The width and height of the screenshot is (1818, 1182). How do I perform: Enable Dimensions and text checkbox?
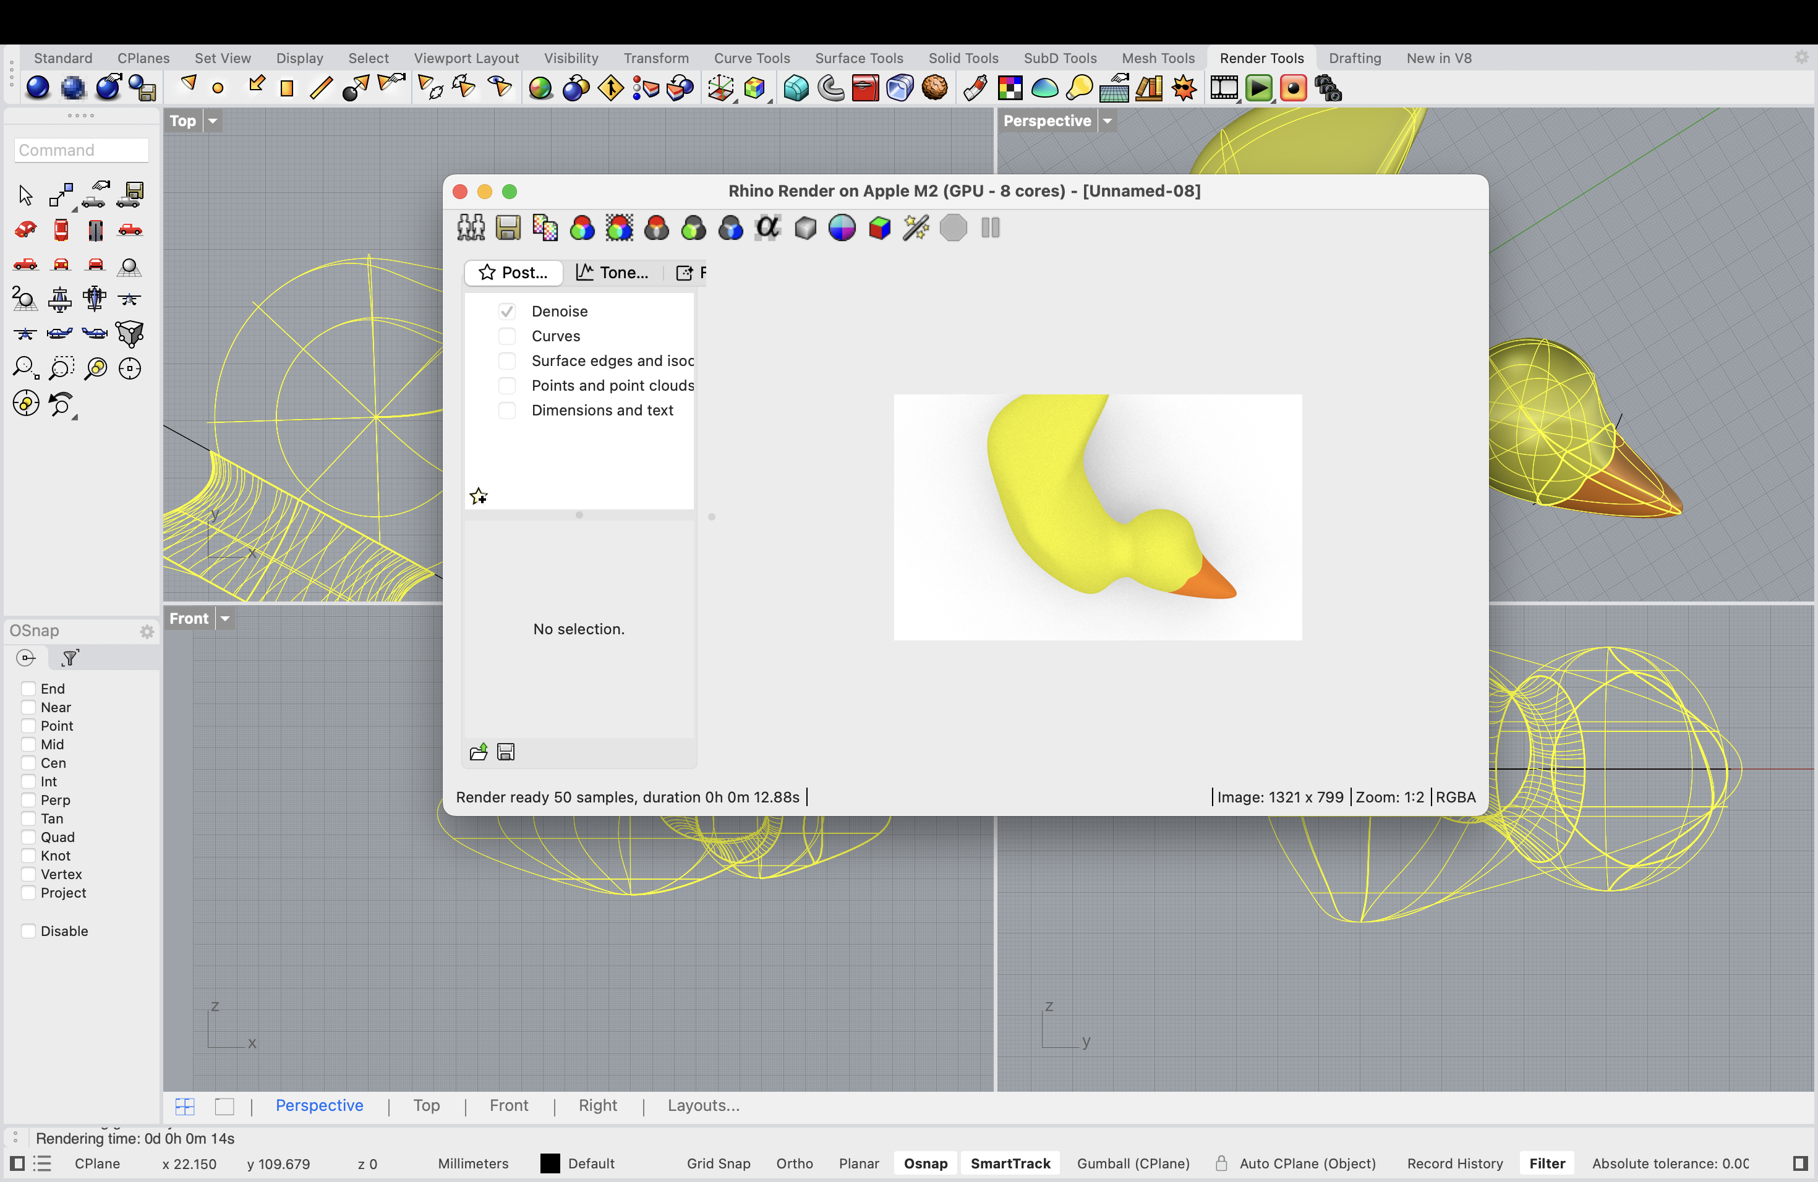pos(507,410)
